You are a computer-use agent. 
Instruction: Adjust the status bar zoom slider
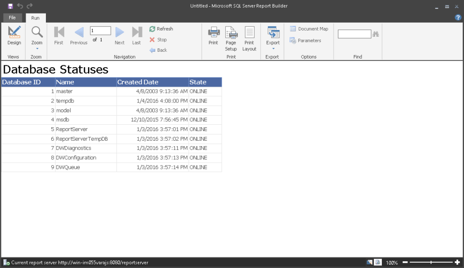coord(431,262)
